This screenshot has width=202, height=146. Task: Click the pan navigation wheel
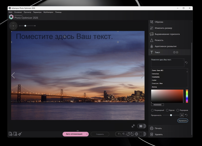[13, 26]
